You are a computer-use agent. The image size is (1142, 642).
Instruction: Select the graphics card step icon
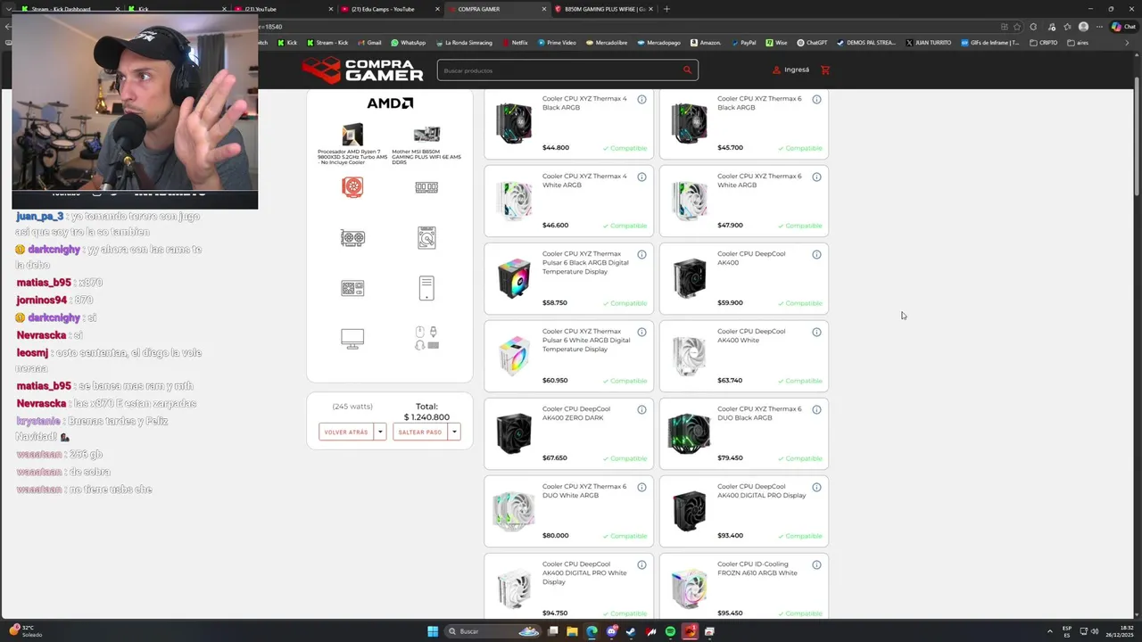pyautogui.click(x=352, y=237)
